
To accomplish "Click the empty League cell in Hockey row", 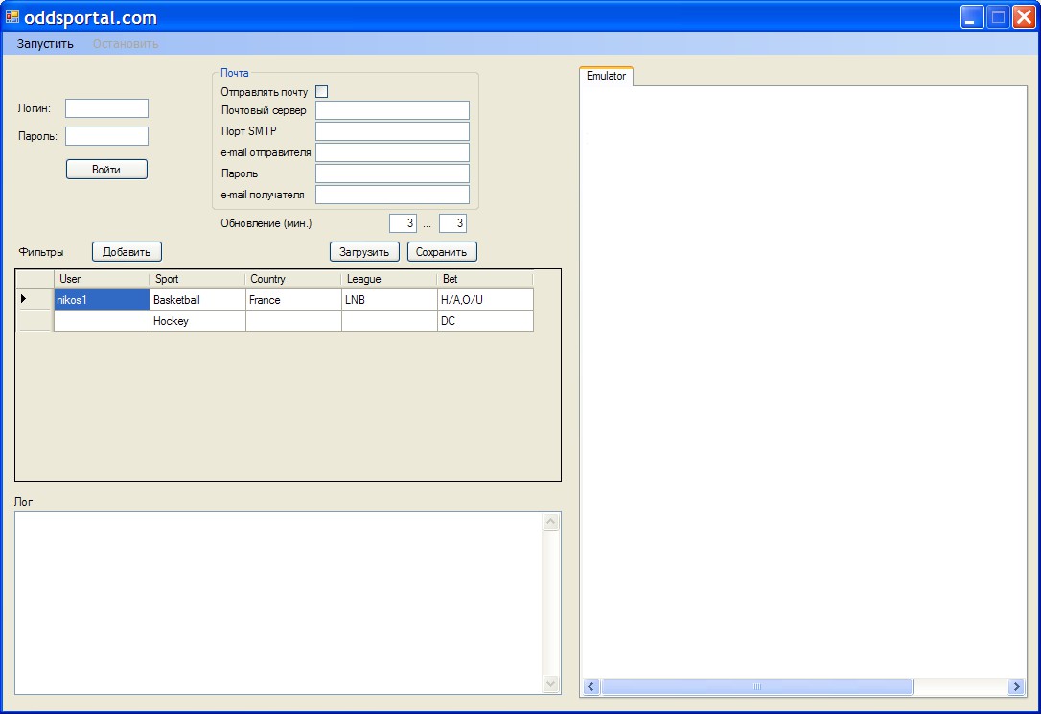I will tap(390, 320).
